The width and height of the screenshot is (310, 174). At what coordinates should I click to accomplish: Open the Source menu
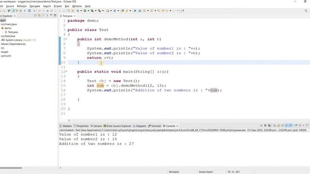coord(10,6)
